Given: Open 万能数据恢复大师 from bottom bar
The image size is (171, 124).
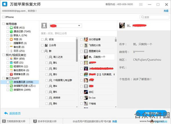Looking at the screenshot, I should [x=14, y=121].
